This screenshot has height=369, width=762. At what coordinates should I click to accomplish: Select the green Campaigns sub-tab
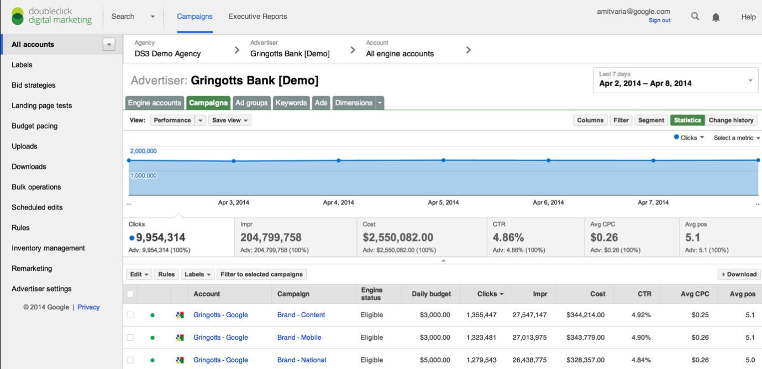pyautogui.click(x=208, y=103)
